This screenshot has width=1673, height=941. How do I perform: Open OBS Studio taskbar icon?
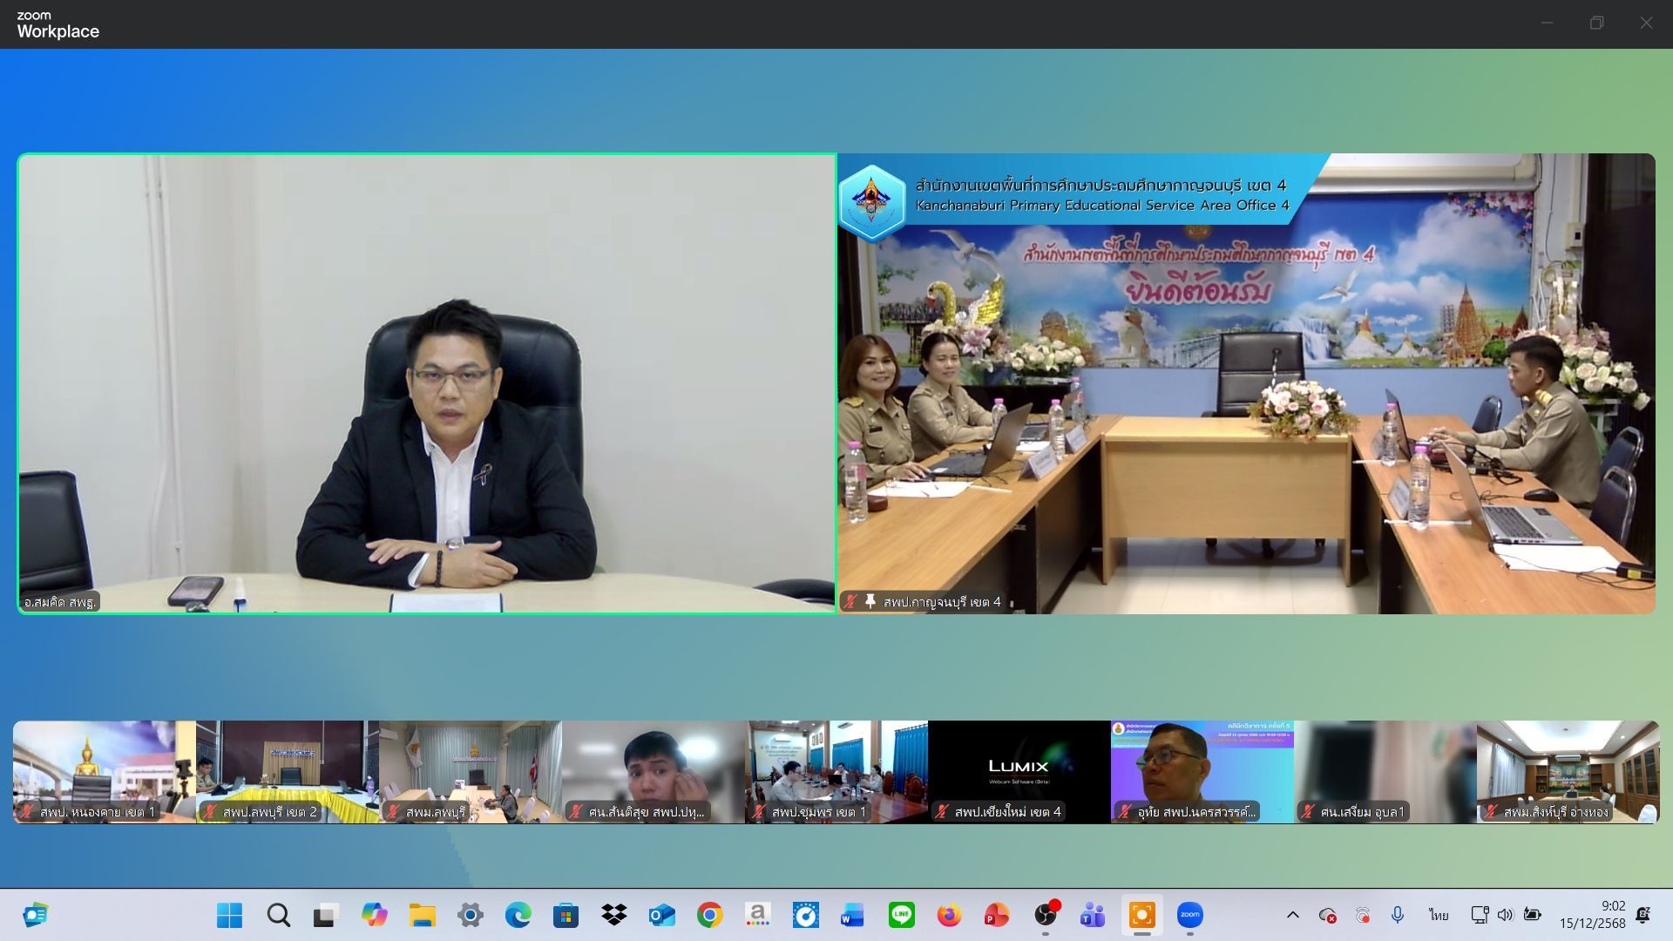tap(1045, 915)
